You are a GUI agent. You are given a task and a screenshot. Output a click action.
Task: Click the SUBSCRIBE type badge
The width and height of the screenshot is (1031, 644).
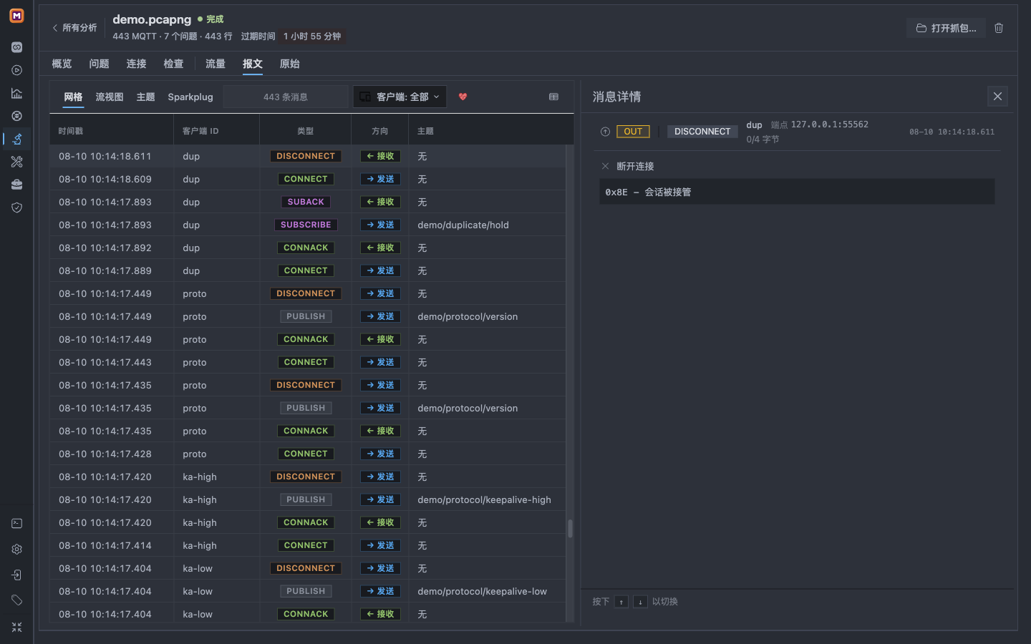tap(306, 225)
